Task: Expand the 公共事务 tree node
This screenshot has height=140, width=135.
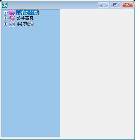Action: tap(5, 18)
